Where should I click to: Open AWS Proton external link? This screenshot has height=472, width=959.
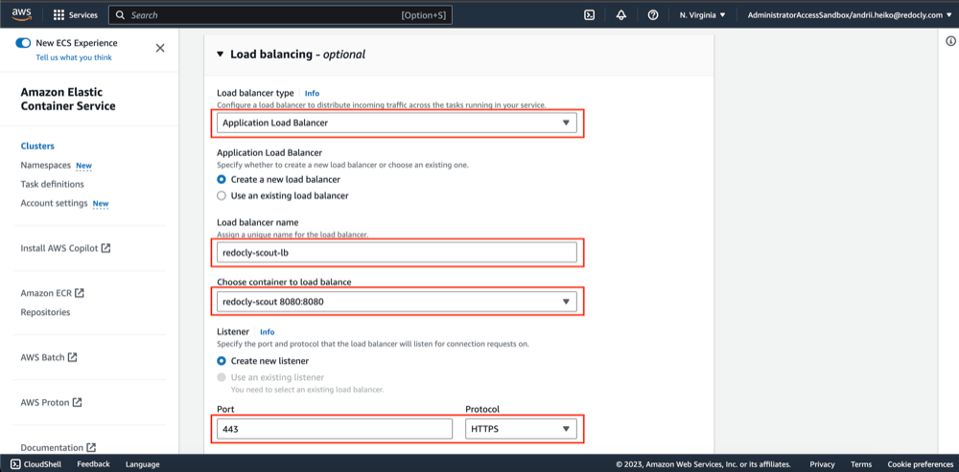tap(52, 402)
